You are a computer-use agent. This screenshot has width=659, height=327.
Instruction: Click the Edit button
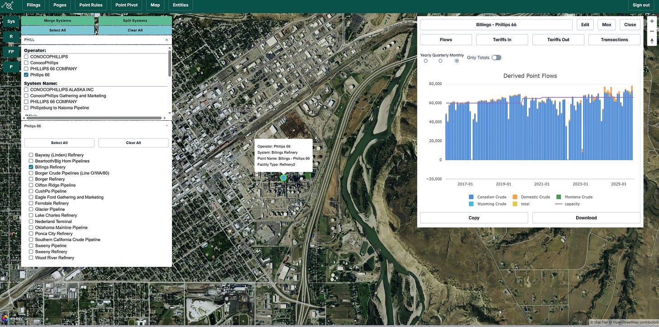click(585, 25)
